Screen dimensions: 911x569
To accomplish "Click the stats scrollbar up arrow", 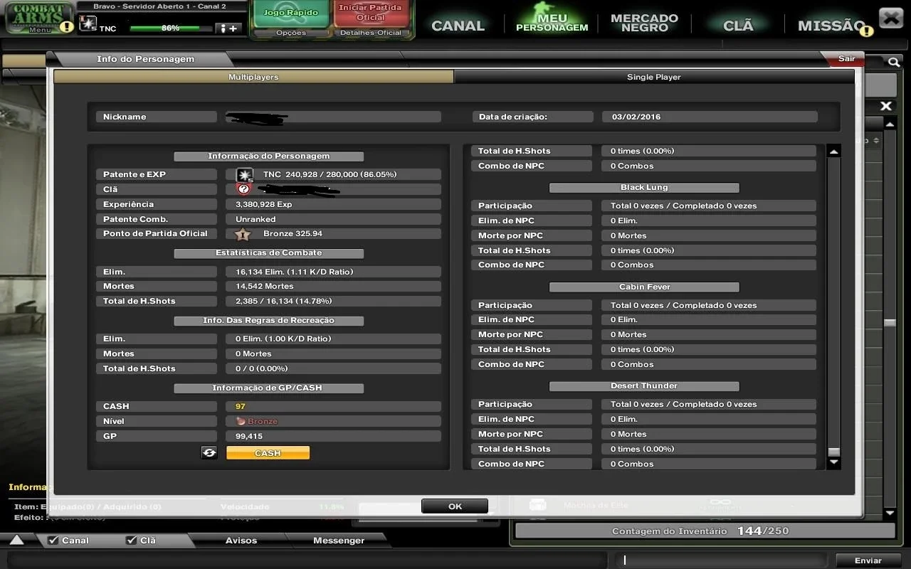I will (x=834, y=151).
